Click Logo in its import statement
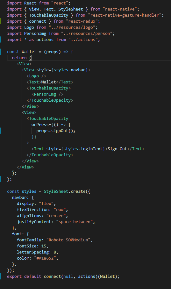Screen dimensions: 171x289 tap(29, 27)
